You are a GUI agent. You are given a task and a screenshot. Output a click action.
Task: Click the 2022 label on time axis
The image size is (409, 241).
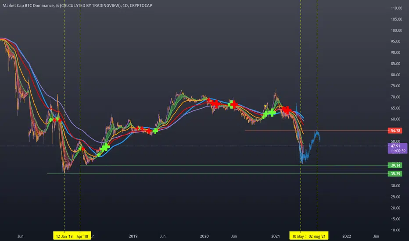[347, 236]
